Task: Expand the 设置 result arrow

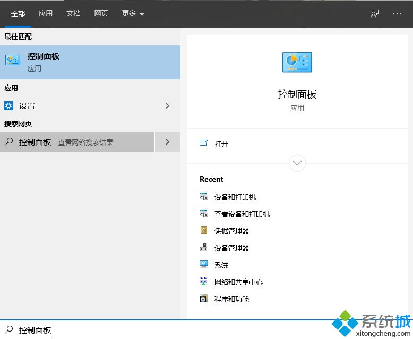Action: tap(167, 106)
